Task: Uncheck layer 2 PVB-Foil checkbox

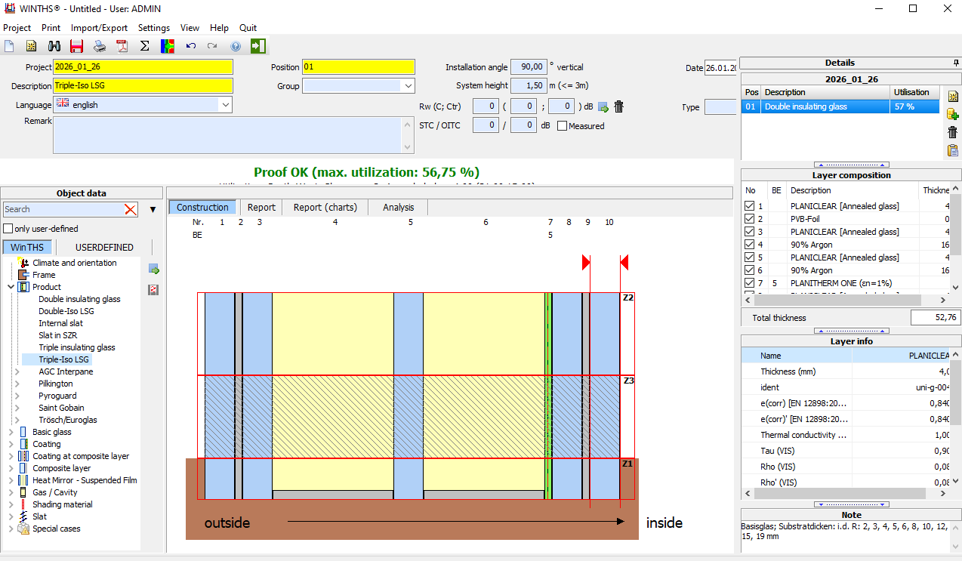Action: click(750, 219)
